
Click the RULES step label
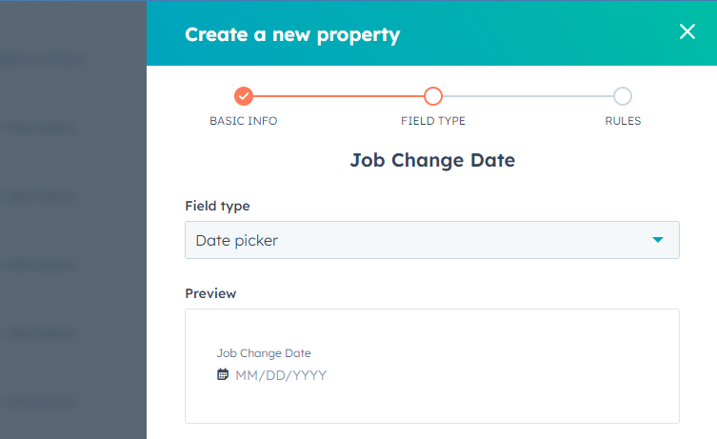623,121
